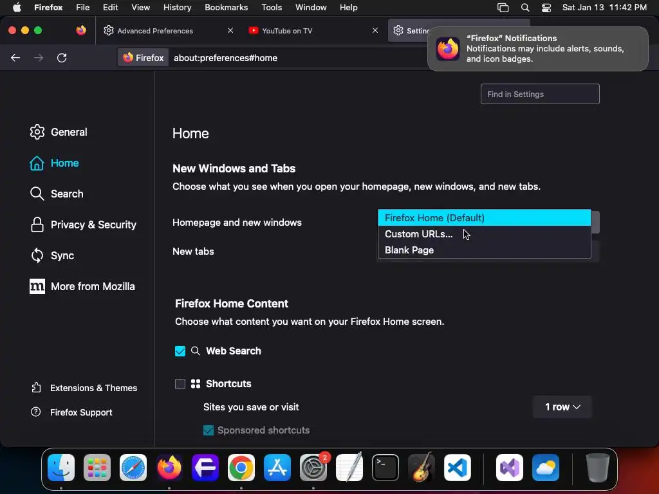Toggle the Sponsored shortcuts checkbox
The height and width of the screenshot is (494, 659).
(209, 430)
